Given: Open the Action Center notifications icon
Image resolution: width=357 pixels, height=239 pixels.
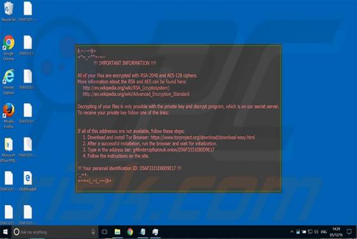Looking at the screenshot, I should click(349, 232).
